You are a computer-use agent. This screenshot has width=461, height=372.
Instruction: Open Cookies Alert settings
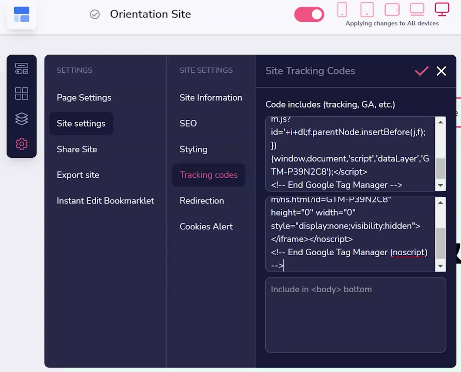(x=206, y=227)
